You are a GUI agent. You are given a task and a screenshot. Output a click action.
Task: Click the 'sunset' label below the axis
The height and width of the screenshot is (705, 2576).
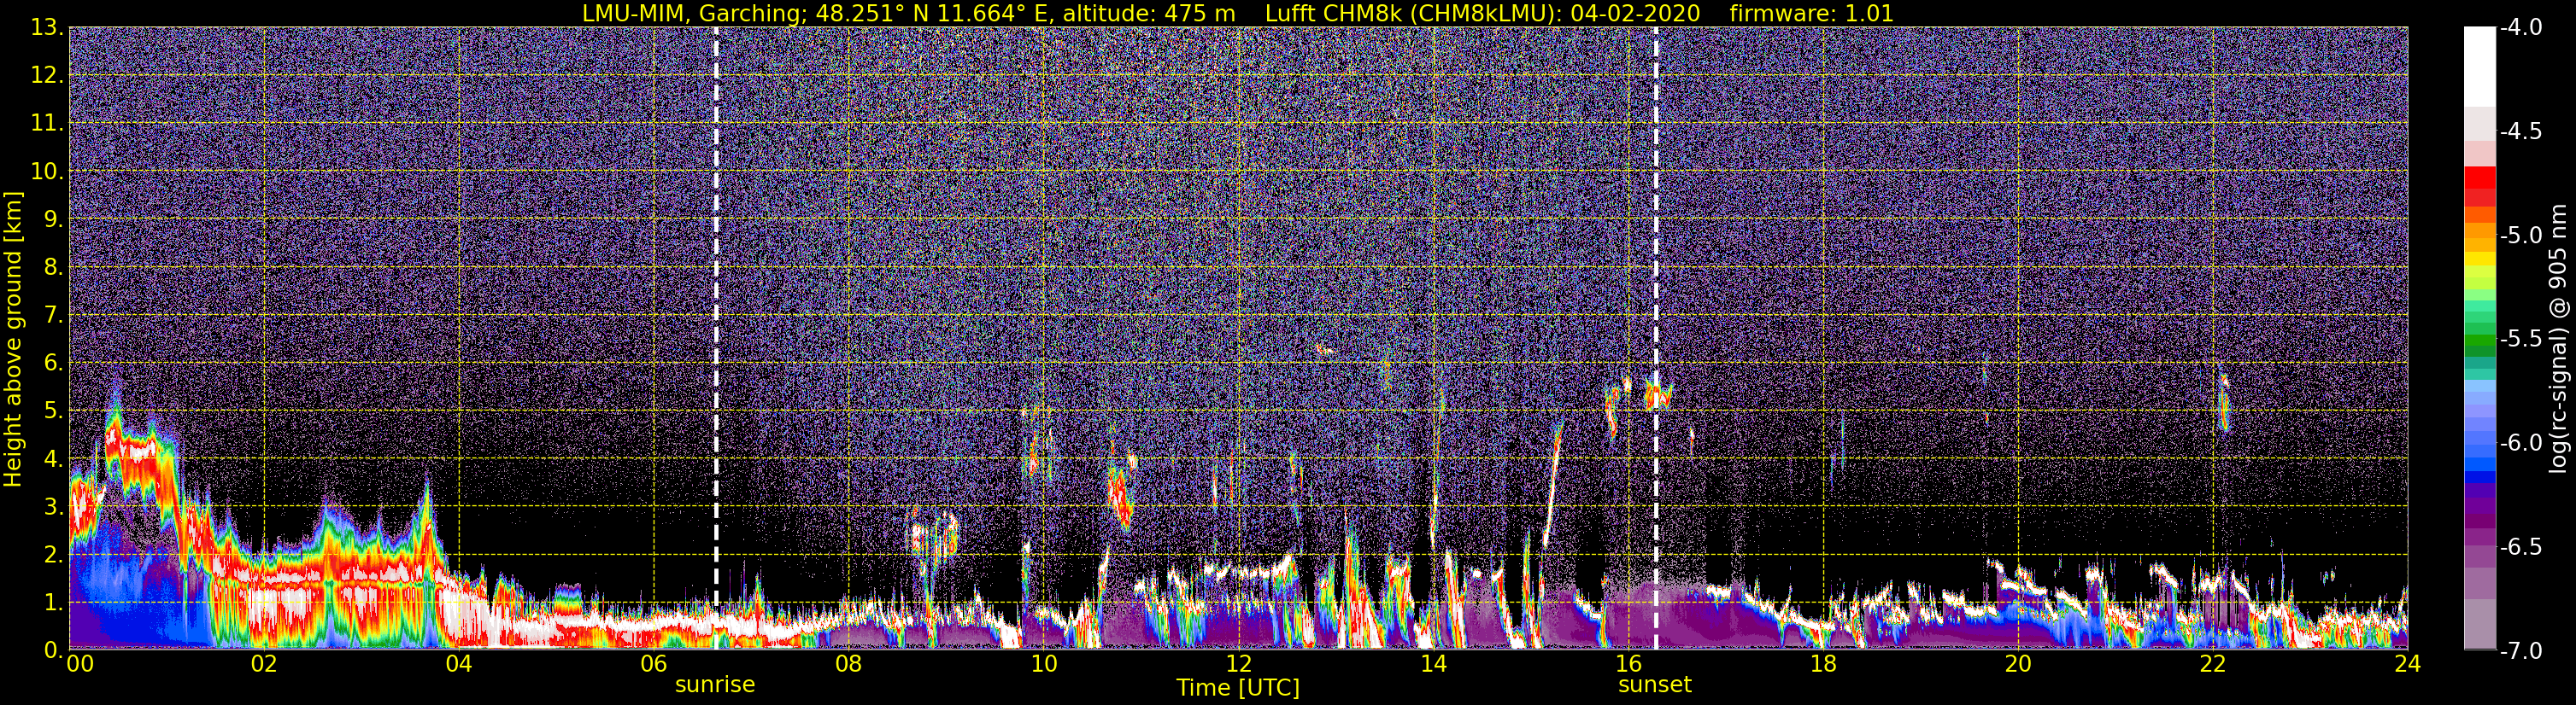(1655, 685)
